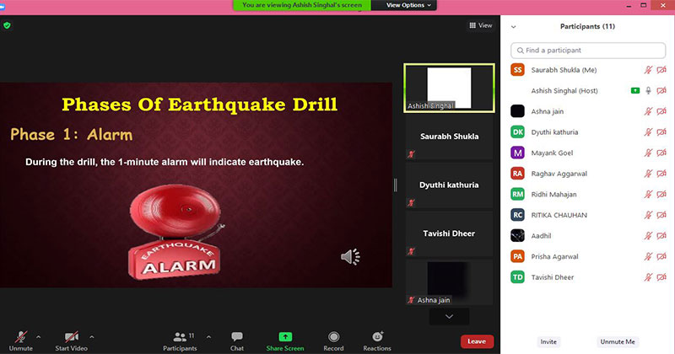
Task: Start recording with the Record button
Action: tap(333, 341)
